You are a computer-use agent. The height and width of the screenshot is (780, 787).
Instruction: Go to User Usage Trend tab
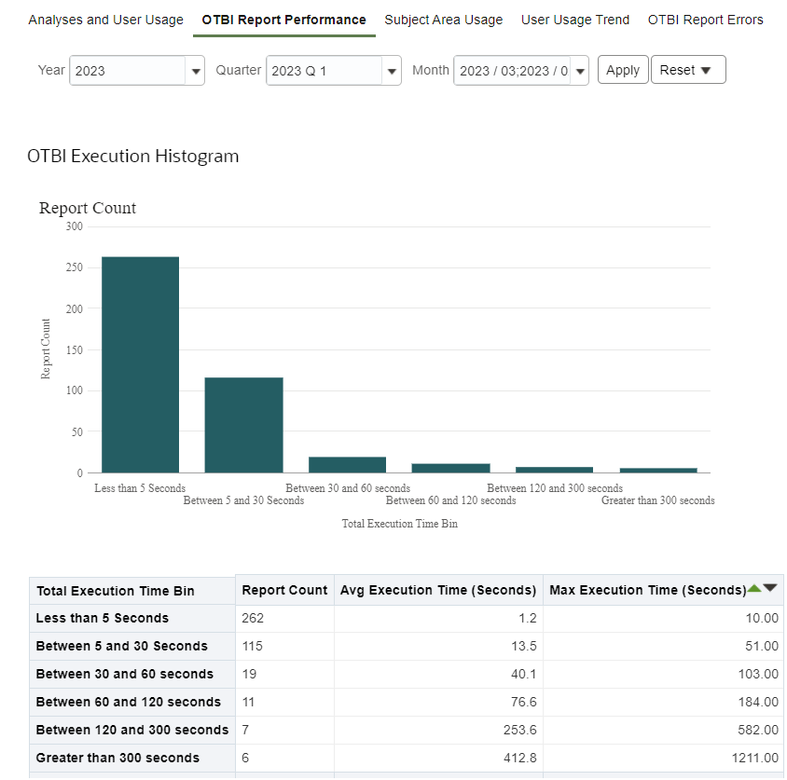(574, 20)
